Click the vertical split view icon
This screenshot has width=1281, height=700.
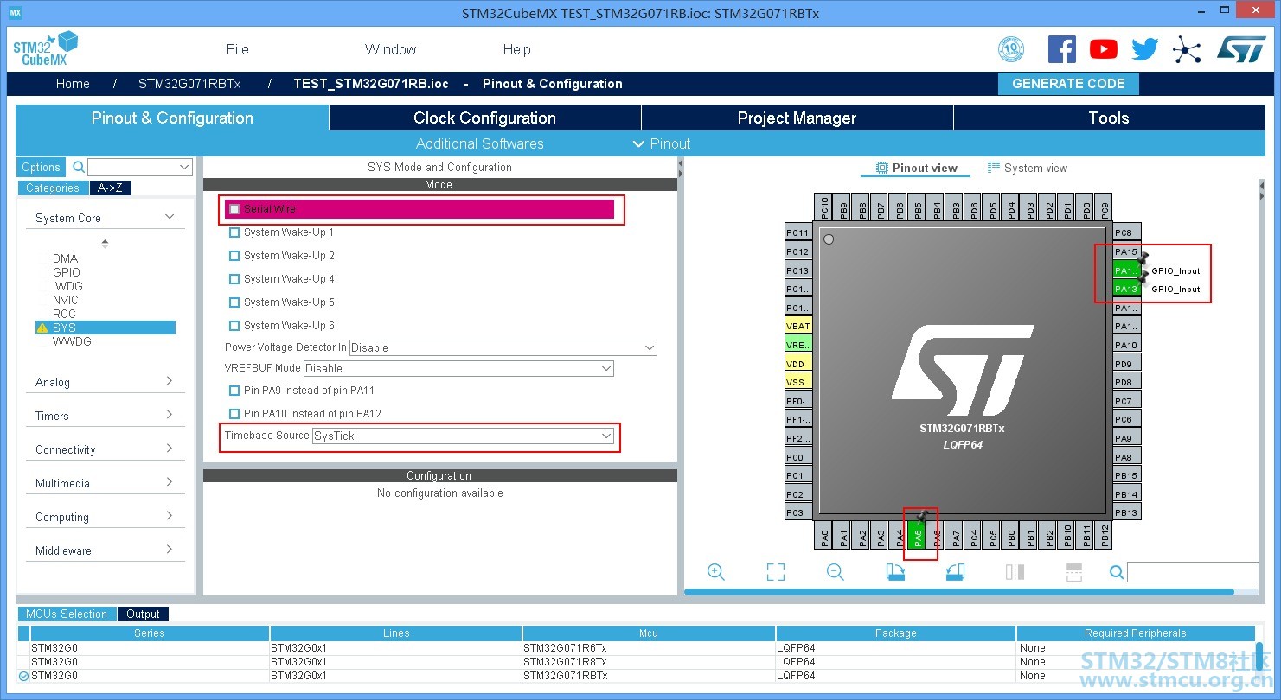tap(1074, 572)
